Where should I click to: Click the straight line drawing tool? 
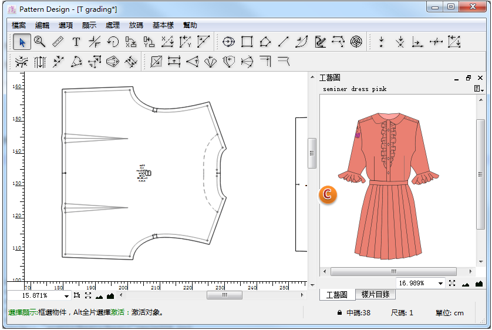pos(283,42)
